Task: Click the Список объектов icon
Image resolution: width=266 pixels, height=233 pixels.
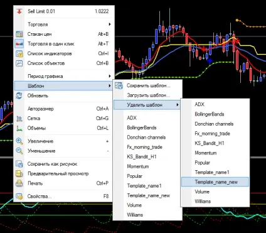Action: coord(19,63)
